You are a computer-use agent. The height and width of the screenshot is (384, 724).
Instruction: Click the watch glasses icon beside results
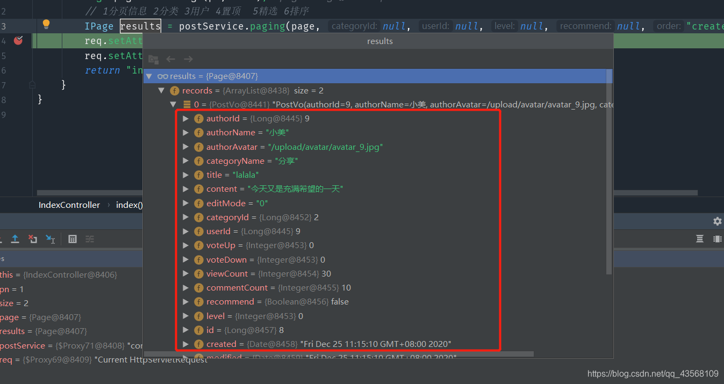[162, 77]
